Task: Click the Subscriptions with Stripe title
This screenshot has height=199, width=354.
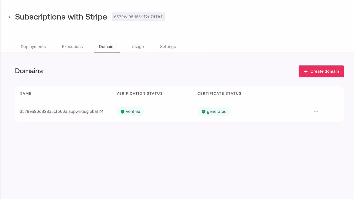Action: (x=61, y=17)
